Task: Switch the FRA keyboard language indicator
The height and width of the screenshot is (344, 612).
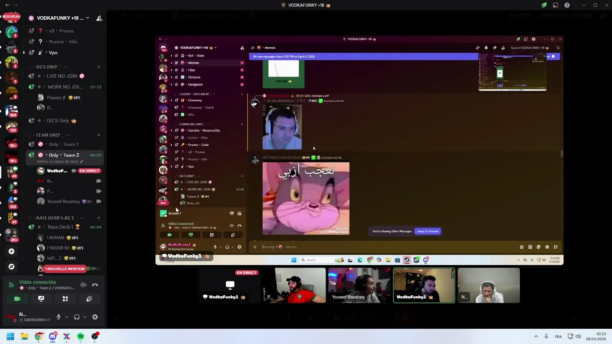Action: pos(558,336)
